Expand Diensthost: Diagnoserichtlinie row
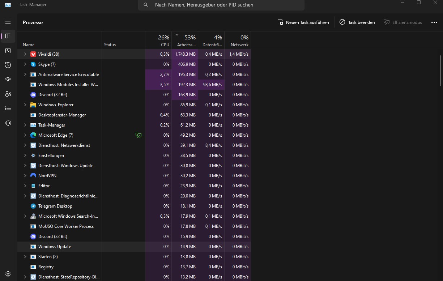The width and height of the screenshot is (443, 281). (25, 196)
